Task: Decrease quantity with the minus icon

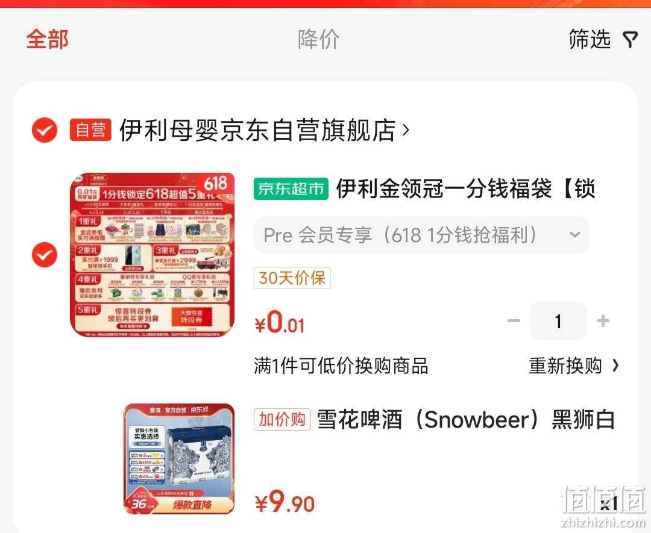Action: pyautogui.click(x=514, y=320)
